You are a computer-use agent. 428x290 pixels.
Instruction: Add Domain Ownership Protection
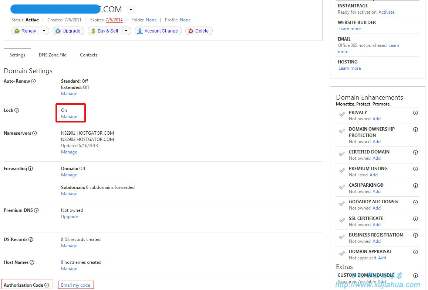coord(377,142)
